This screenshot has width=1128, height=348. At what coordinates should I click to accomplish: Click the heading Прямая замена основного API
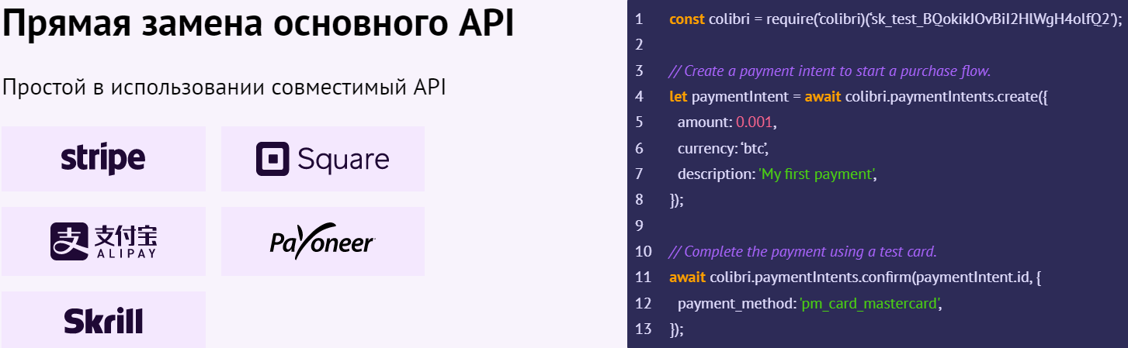point(259,26)
